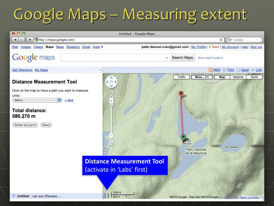Switch to Map view

click(222, 77)
